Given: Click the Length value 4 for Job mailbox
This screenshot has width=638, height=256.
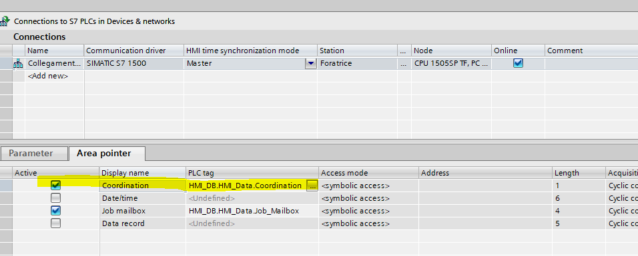Looking at the screenshot, I should pos(579,211).
